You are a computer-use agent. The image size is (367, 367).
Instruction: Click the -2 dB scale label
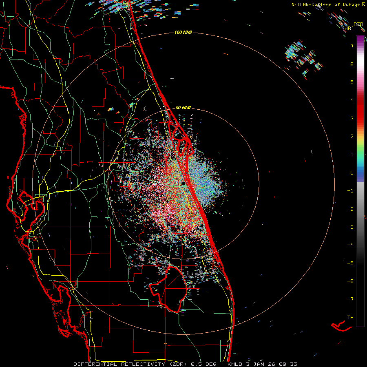(350, 209)
